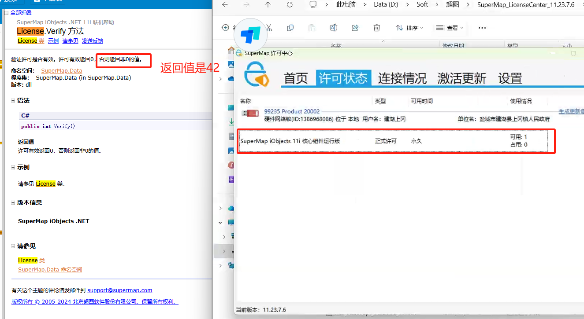Image resolution: width=584 pixels, height=319 pixels.
Task: Jump to 示例 link in help header
Action: [53, 41]
